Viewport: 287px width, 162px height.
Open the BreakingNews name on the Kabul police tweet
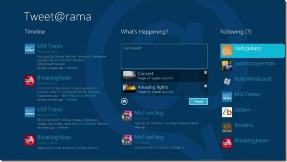[54, 138]
